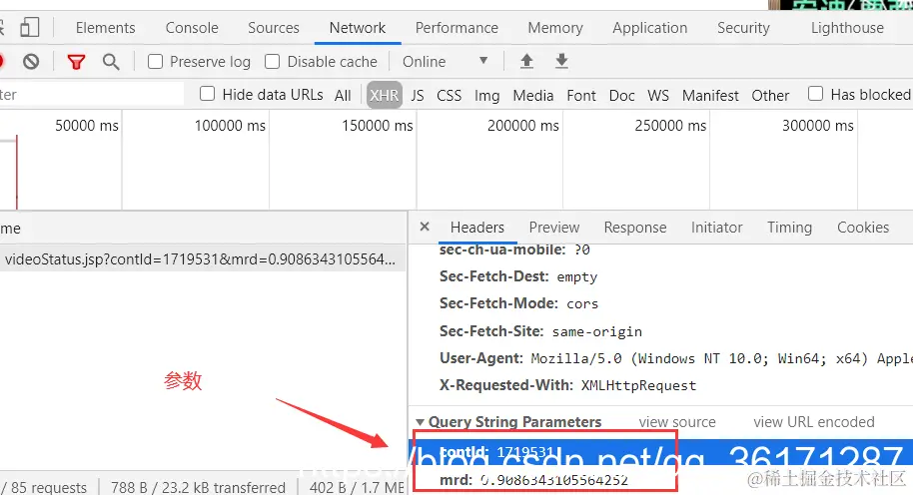Import HAR file with upload arrow
Image resolution: width=913 pixels, height=495 pixels.
click(526, 61)
